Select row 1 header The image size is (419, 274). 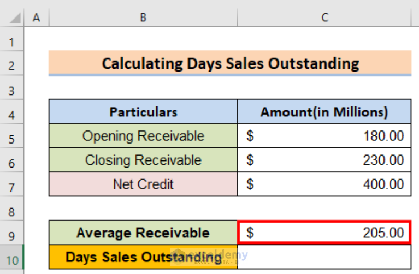pyautogui.click(x=12, y=39)
